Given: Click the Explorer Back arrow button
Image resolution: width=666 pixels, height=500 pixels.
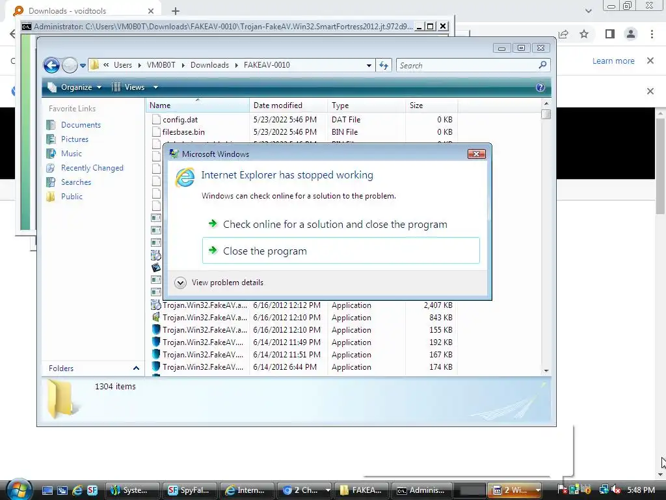Looking at the screenshot, I should [51, 66].
